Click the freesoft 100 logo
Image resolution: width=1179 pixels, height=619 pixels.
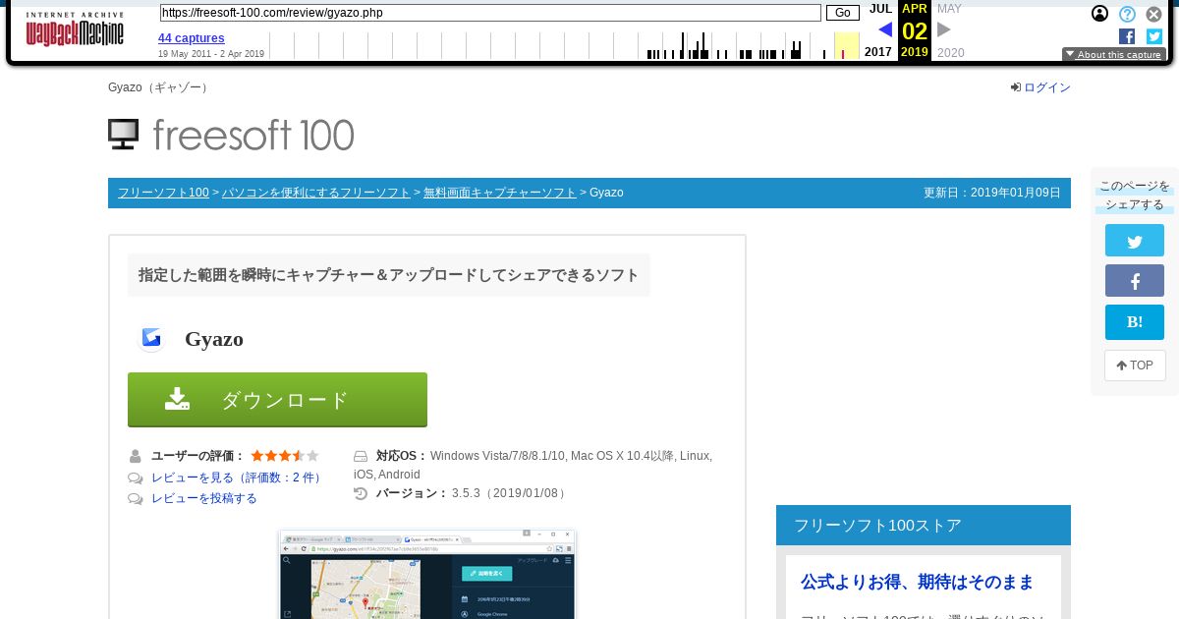231,135
